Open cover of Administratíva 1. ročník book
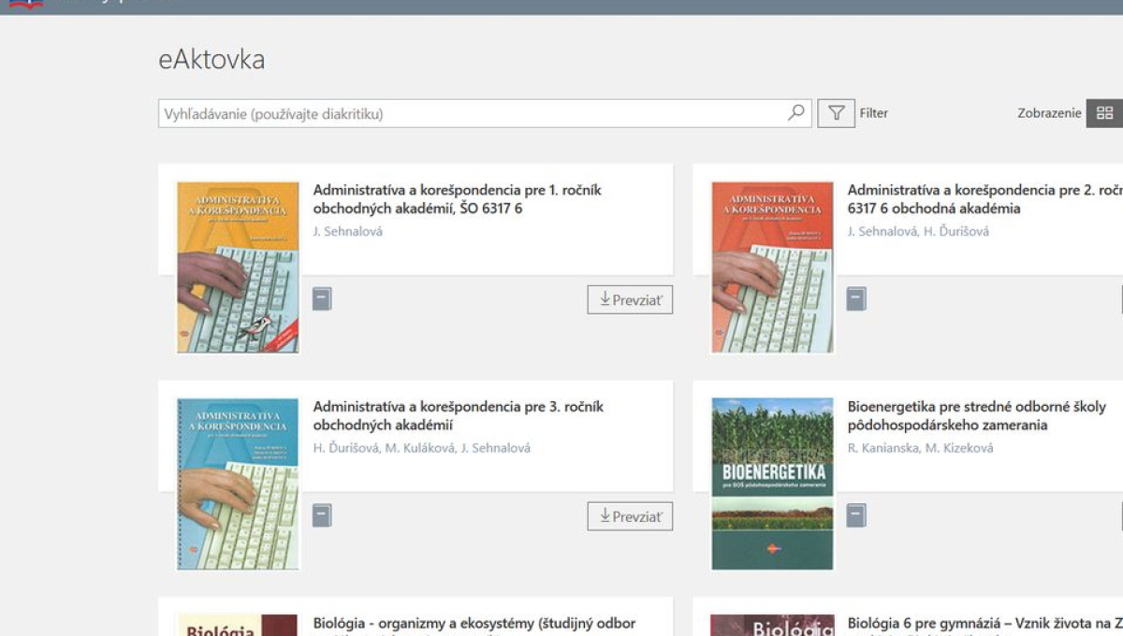The width and height of the screenshot is (1123, 636). point(238,267)
